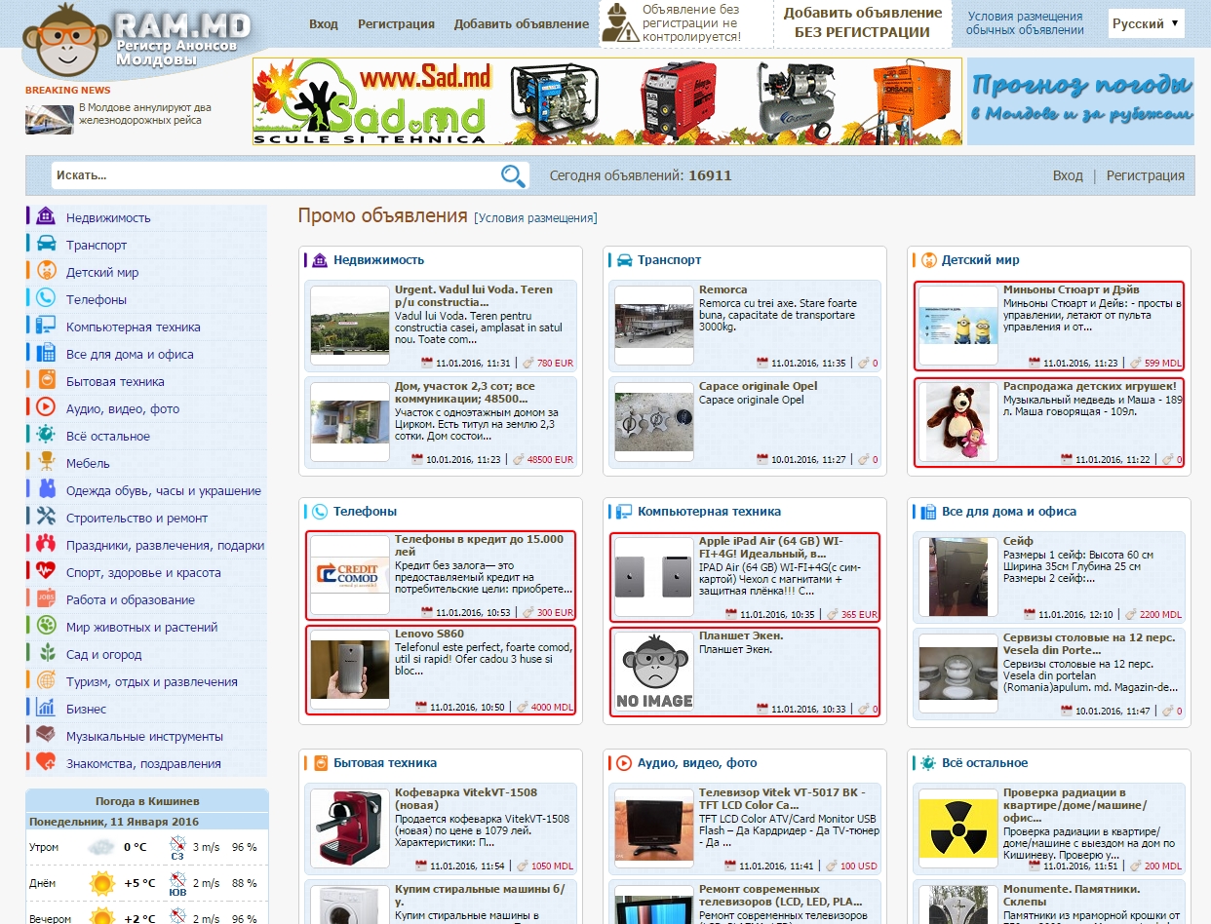The width and height of the screenshot is (1211, 924).
Task: Click the car icon beside Транспорт in sidebar
Action: 46,244
